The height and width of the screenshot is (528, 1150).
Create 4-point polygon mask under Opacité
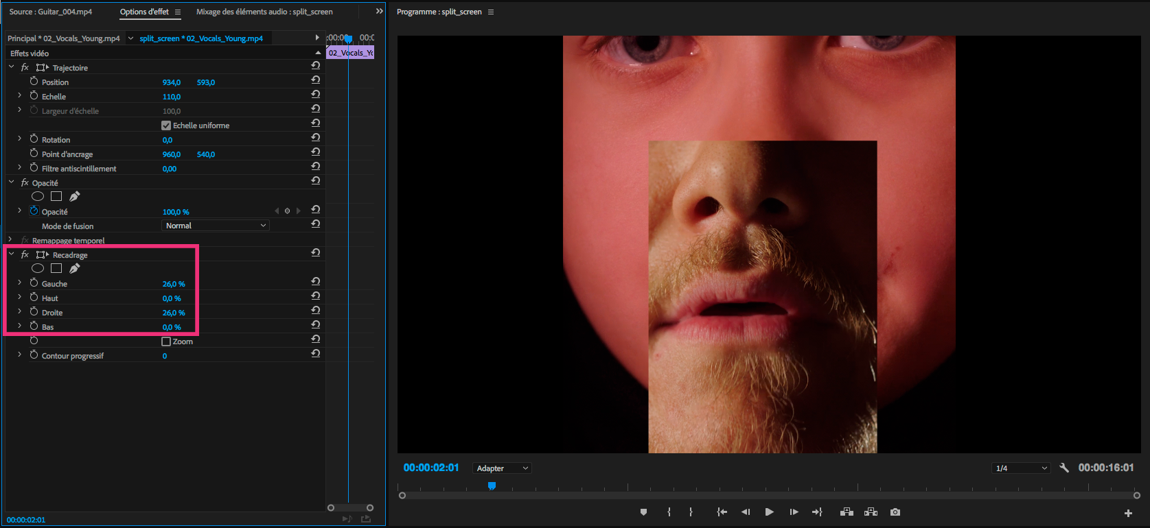[x=56, y=196]
